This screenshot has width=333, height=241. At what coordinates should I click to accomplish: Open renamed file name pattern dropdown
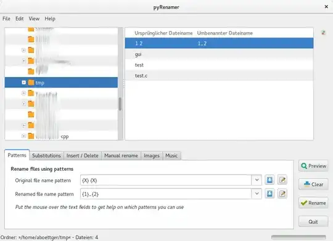pyautogui.click(x=257, y=194)
